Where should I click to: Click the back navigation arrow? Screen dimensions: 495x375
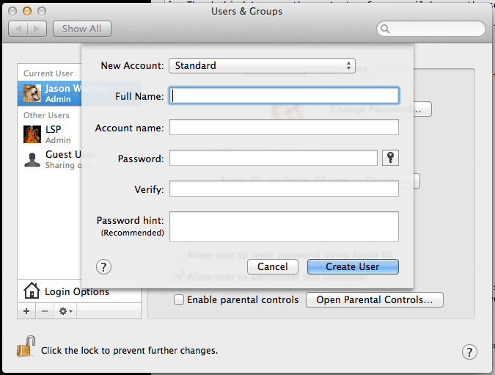pos(18,29)
